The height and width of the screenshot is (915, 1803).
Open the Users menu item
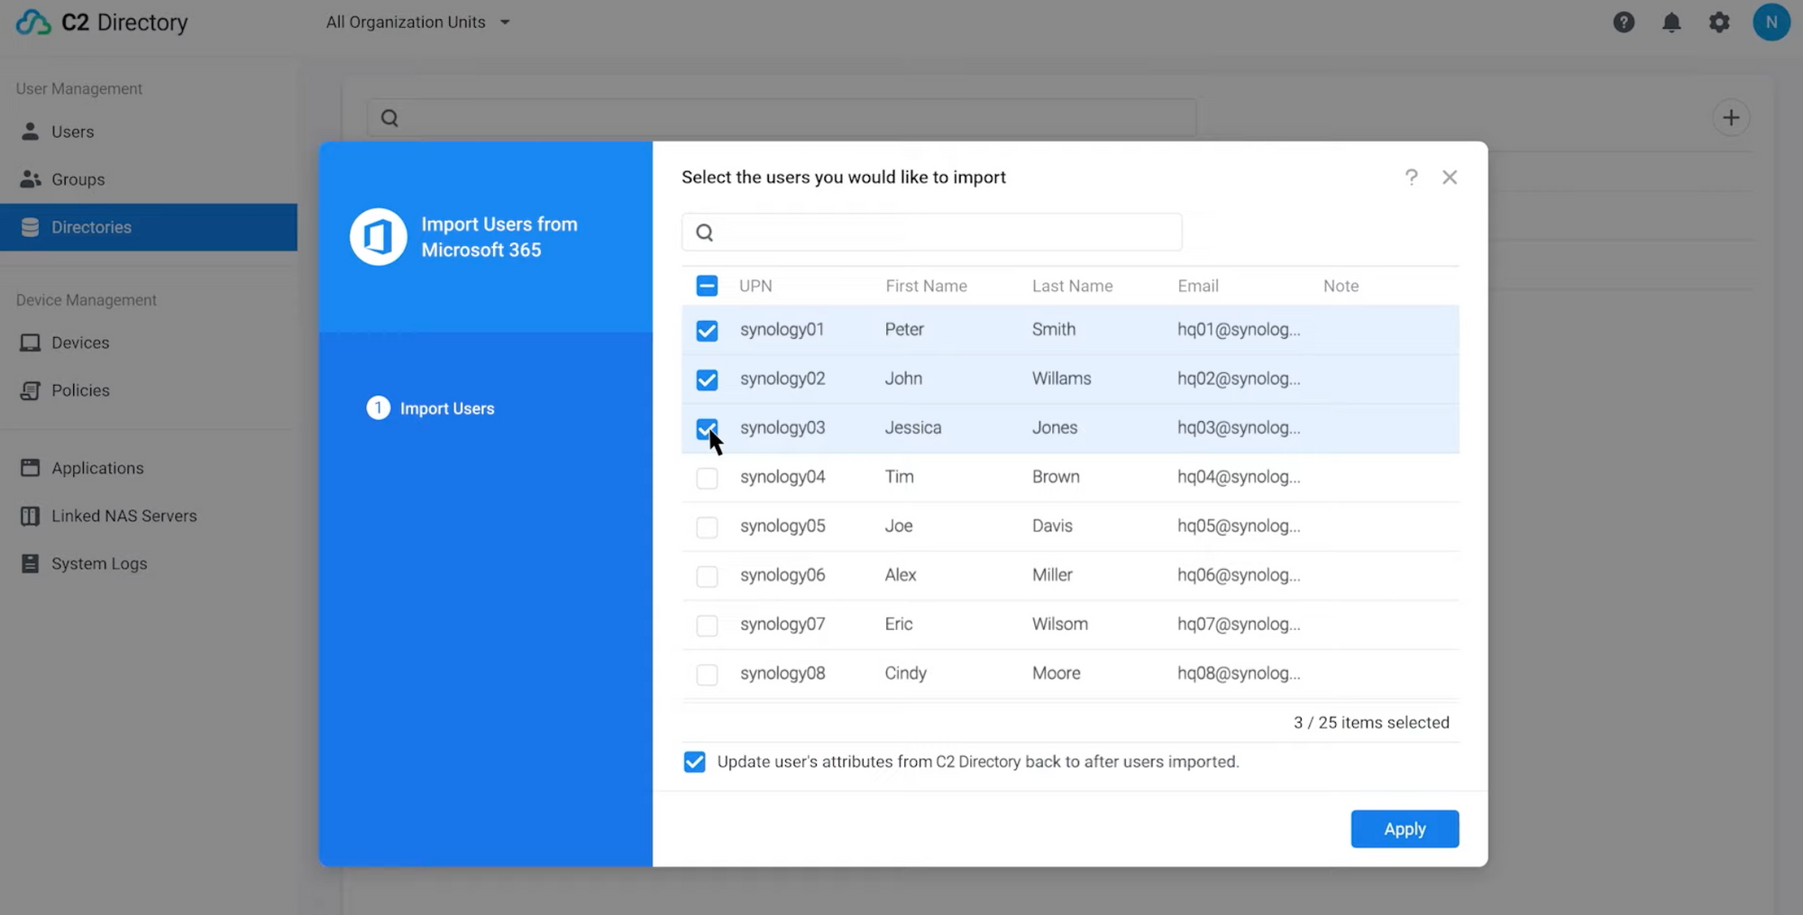[x=149, y=132]
